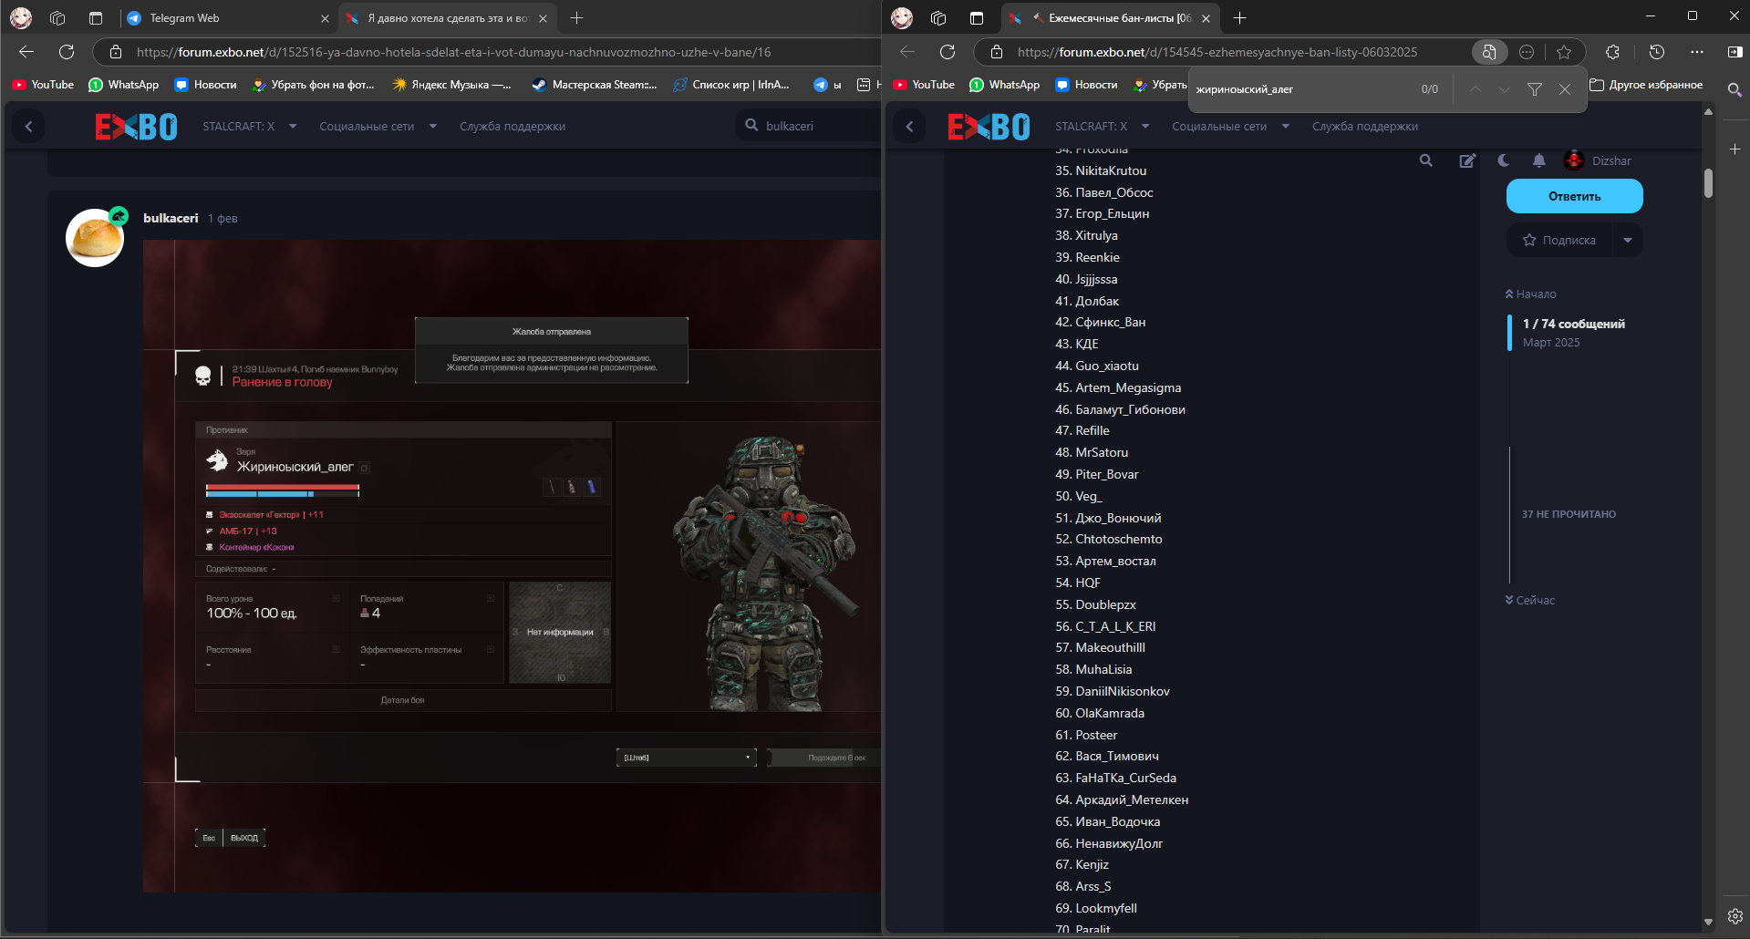
Task: Open YouTube bookmark in left browser
Action: tap(43, 85)
